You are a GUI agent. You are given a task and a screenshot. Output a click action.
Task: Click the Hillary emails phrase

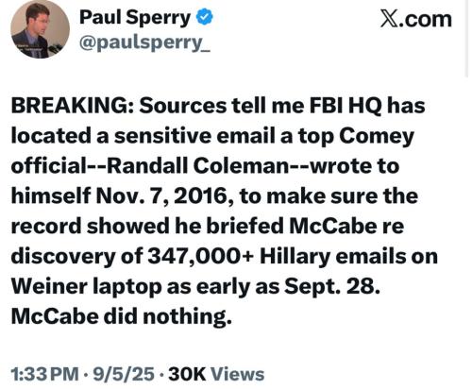coord(334,257)
